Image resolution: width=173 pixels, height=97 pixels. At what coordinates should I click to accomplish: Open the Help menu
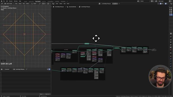click(20, 1)
